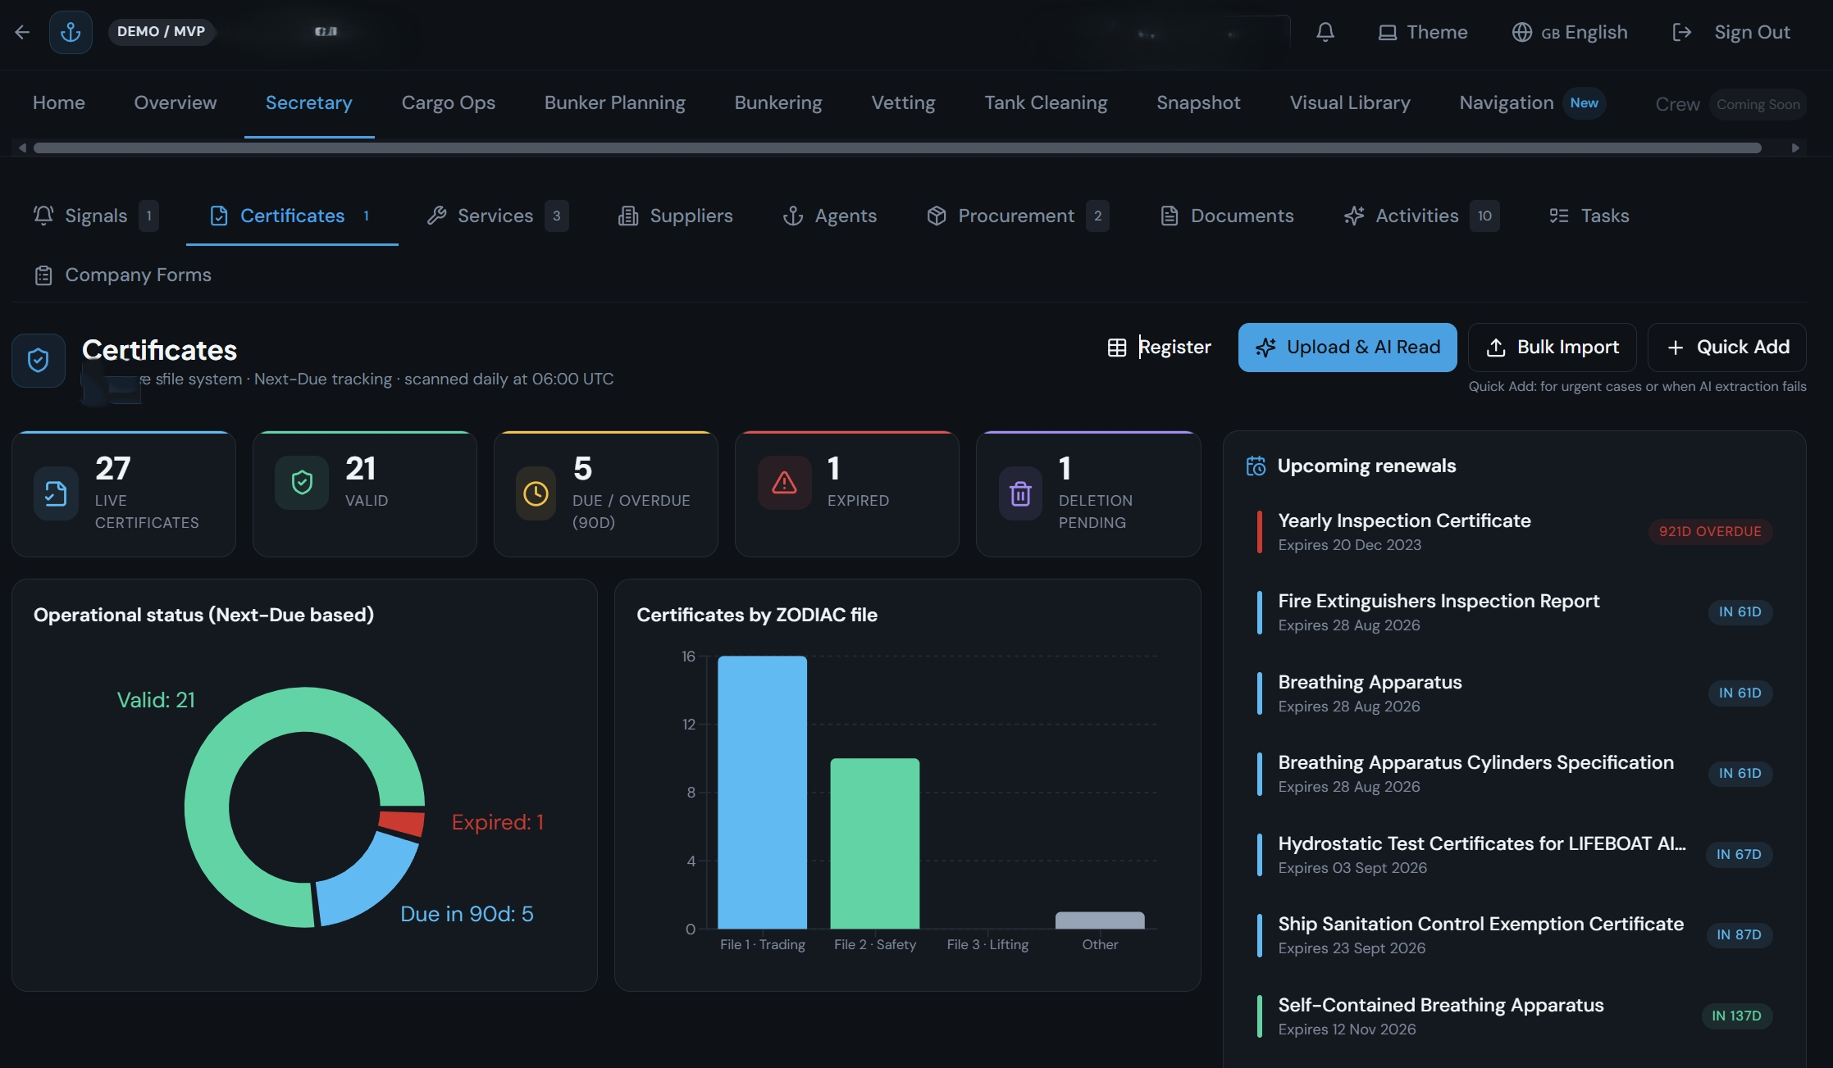Click the File 1 · Trading bar
Viewport: 1833px width, 1068px height.
click(763, 792)
